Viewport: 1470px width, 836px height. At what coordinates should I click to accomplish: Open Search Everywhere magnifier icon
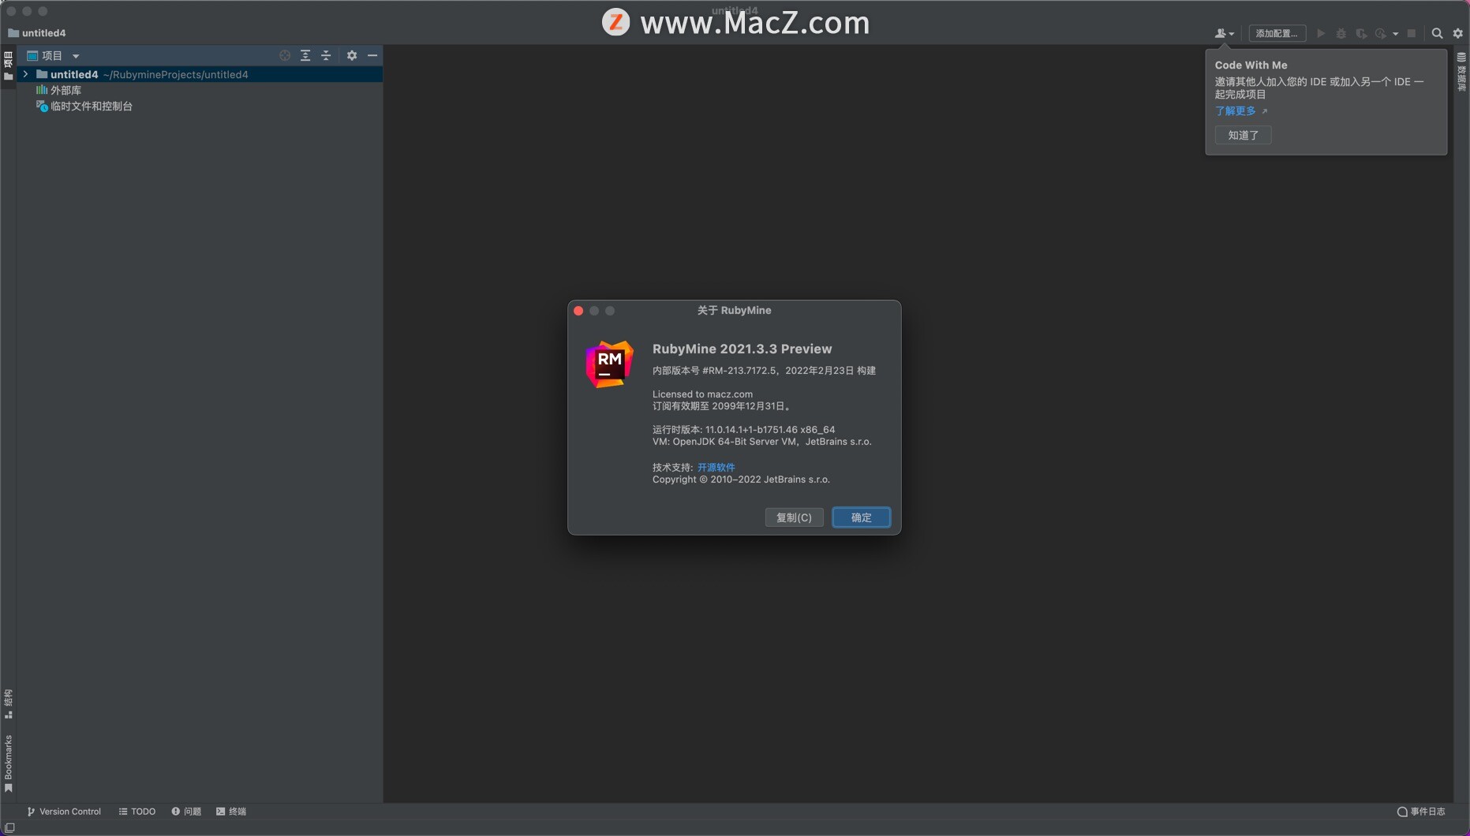1437,33
